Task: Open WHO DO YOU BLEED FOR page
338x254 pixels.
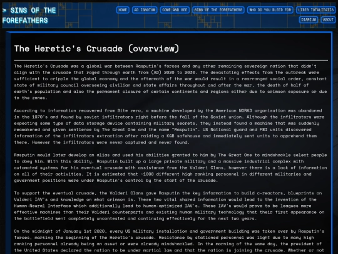Action: coord(270,10)
